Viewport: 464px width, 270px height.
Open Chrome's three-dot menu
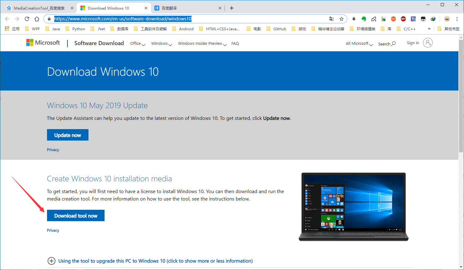coord(457,19)
